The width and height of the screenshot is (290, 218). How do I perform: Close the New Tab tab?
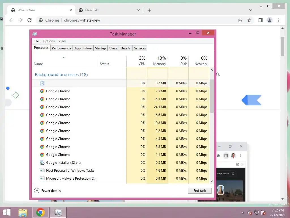(x=138, y=10)
